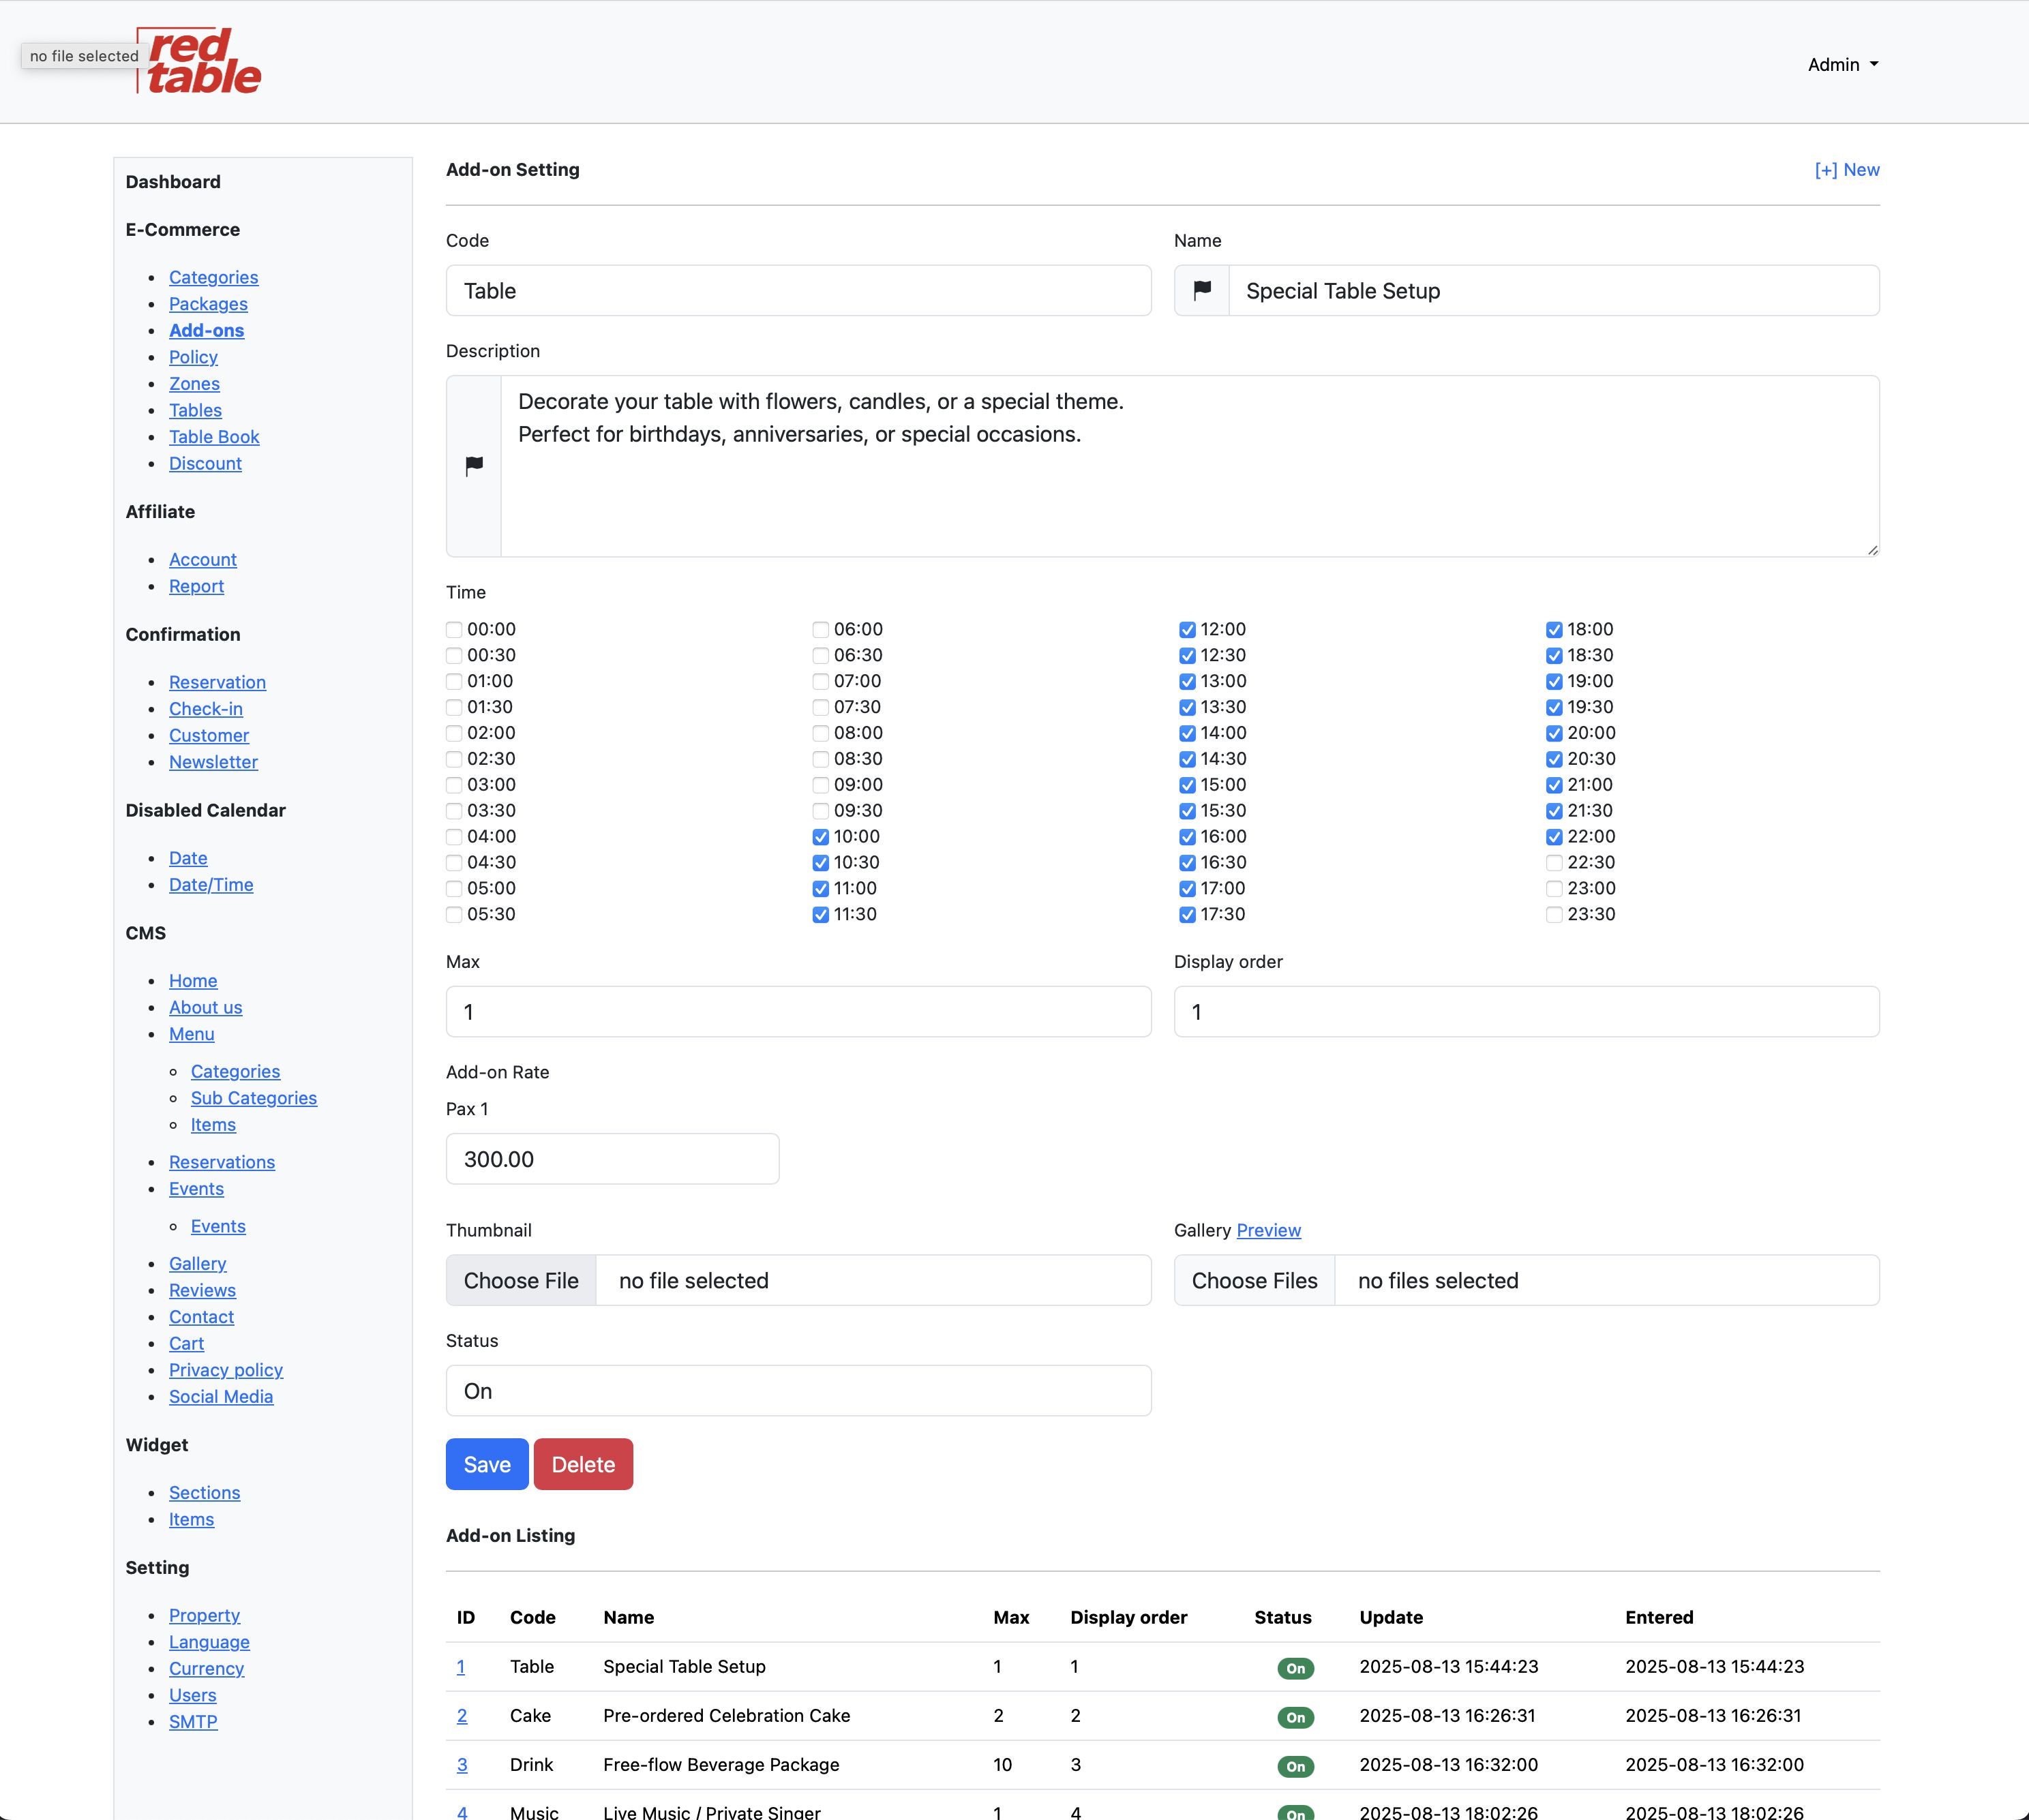Image resolution: width=2029 pixels, height=1820 pixels.
Task: Click the On status badge for Drink row
Action: pos(1295,1766)
